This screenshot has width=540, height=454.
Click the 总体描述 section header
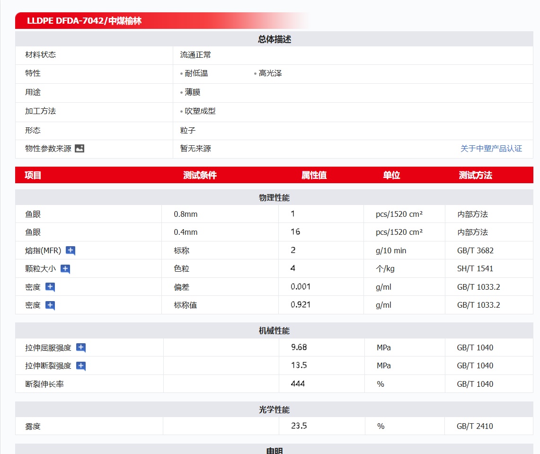(x=274, y=39)
